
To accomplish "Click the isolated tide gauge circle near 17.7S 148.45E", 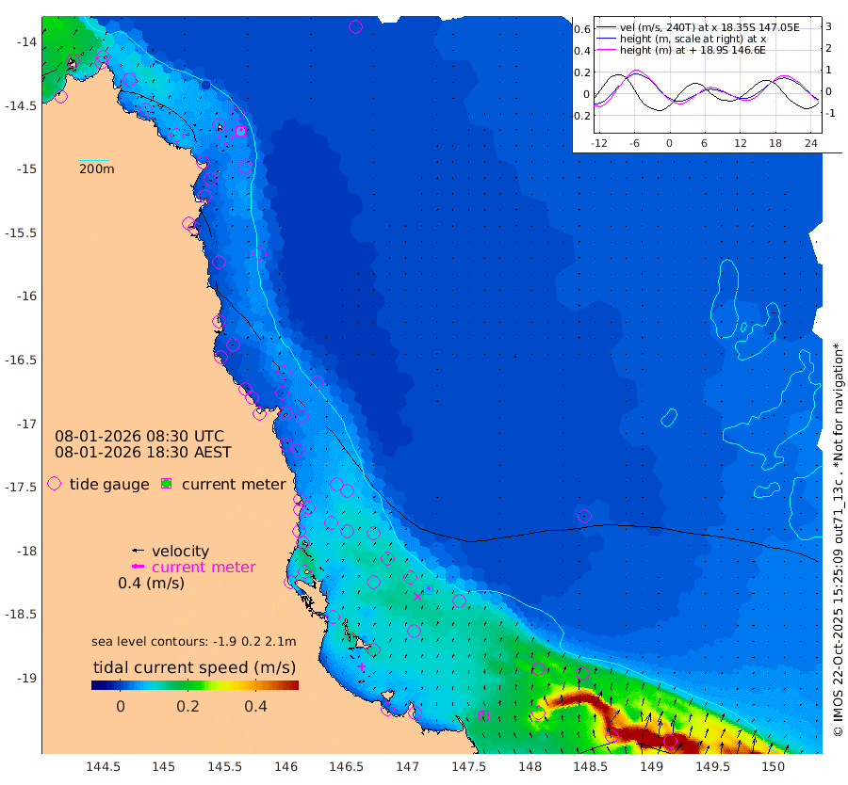I will 584,516.
